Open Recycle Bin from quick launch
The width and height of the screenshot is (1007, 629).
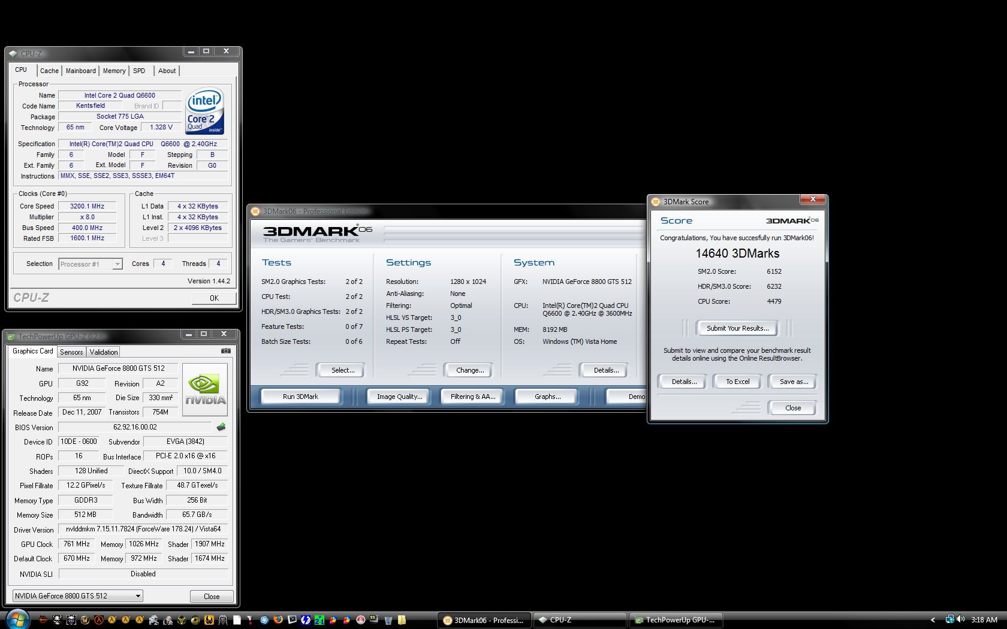click(388, 621)
